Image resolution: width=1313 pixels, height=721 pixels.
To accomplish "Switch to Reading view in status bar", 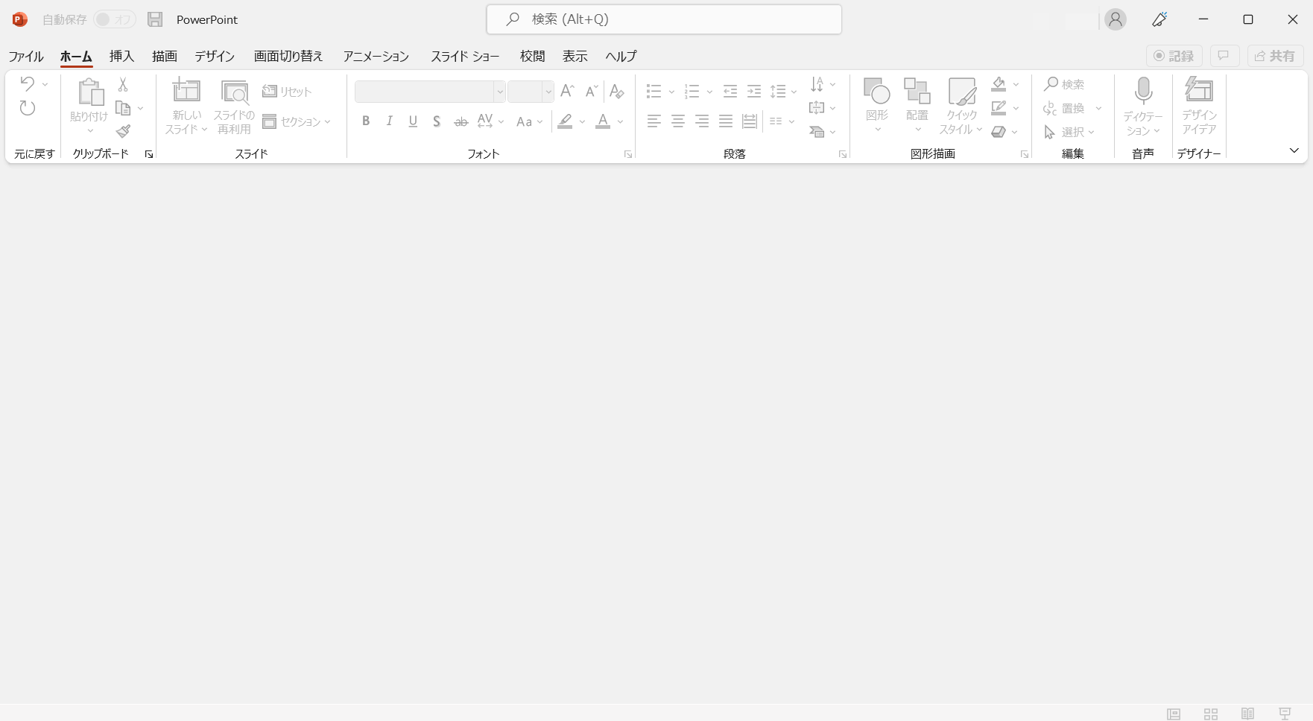I will [x=1248, y=714].
